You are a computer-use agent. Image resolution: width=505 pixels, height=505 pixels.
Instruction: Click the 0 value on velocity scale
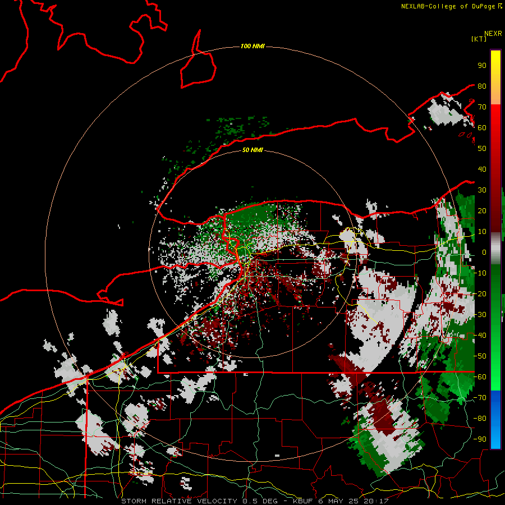(484, 252)
